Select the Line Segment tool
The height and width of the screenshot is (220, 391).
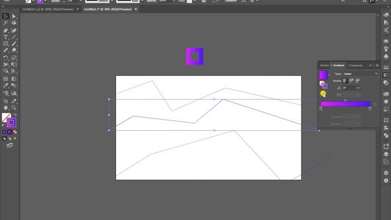coord(14,37)
